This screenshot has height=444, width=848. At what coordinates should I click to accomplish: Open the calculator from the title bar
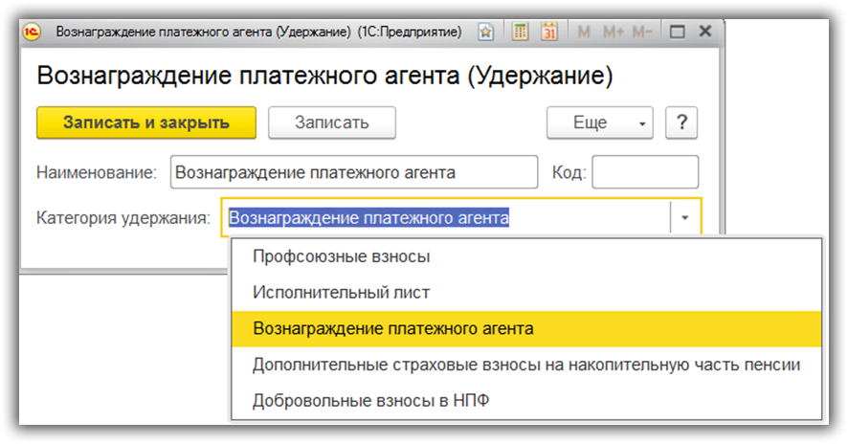coord(521,32)
